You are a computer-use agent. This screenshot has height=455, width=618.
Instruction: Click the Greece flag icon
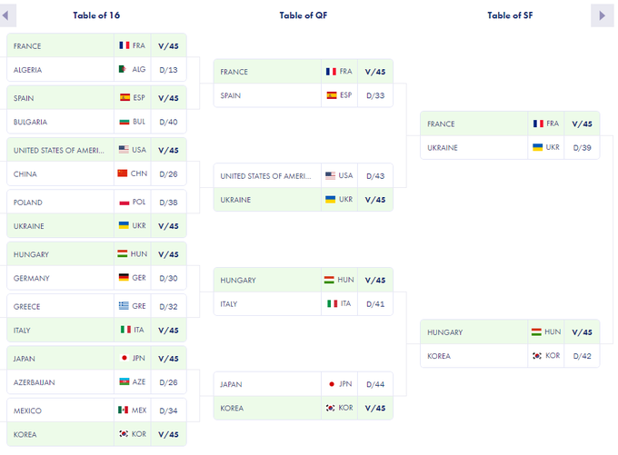pos(124,307)
